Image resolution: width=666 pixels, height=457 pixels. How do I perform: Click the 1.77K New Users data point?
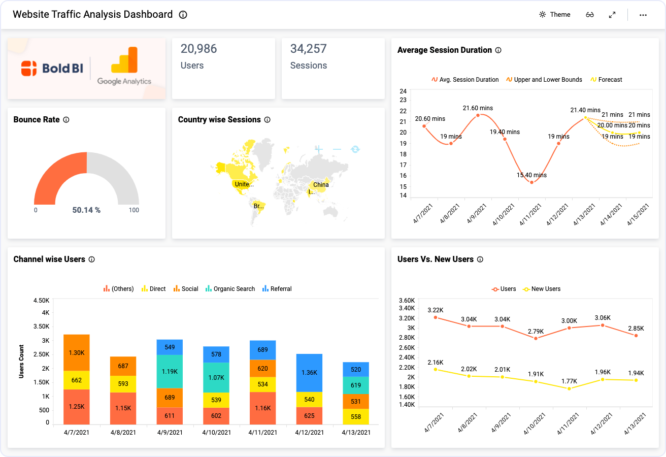click(x=569, y=388)
